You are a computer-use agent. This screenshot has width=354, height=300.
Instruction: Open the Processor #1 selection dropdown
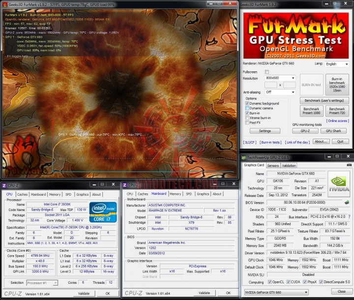pyautogui.click(x=42, y=283)
